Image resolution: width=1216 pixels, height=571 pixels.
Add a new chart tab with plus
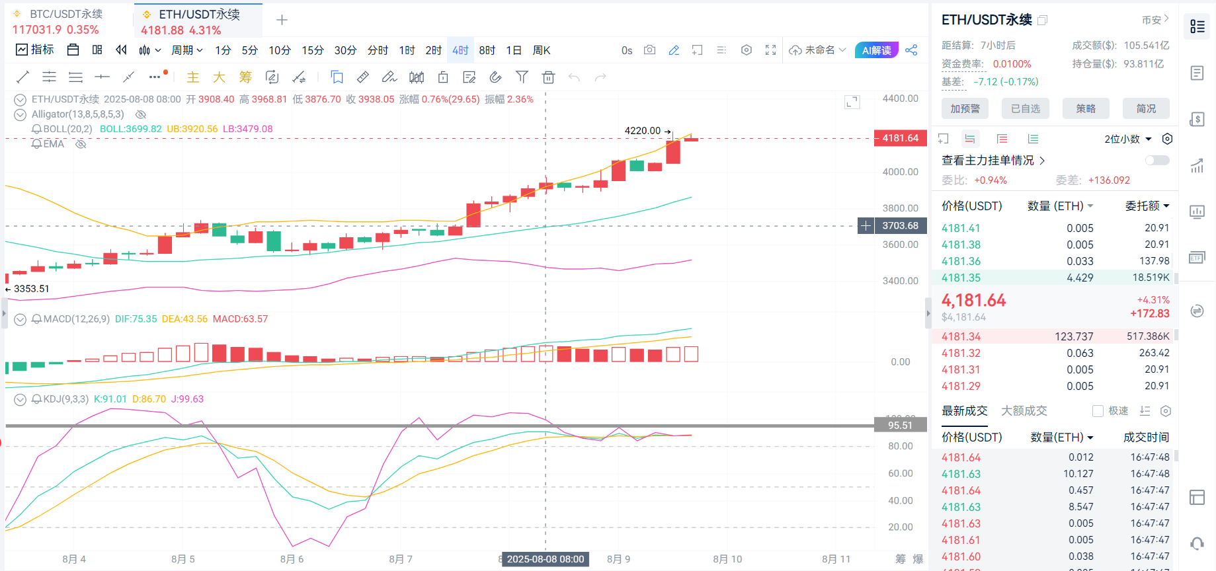pos(282,20)
